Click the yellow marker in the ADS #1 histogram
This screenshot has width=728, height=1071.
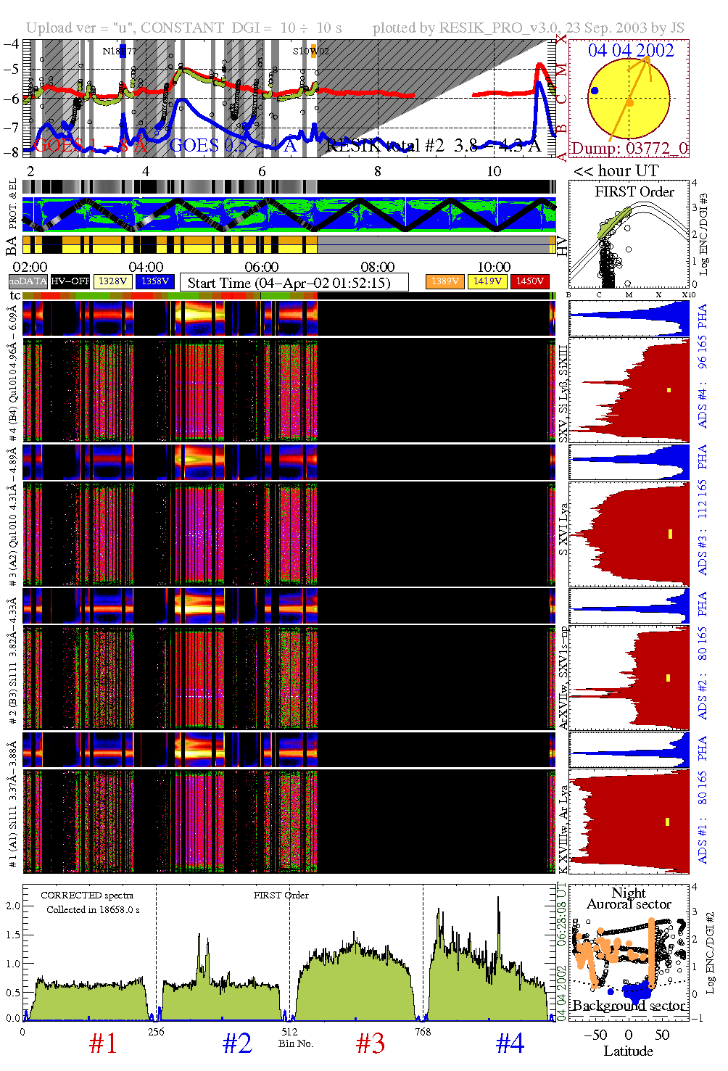click(667, 822)
